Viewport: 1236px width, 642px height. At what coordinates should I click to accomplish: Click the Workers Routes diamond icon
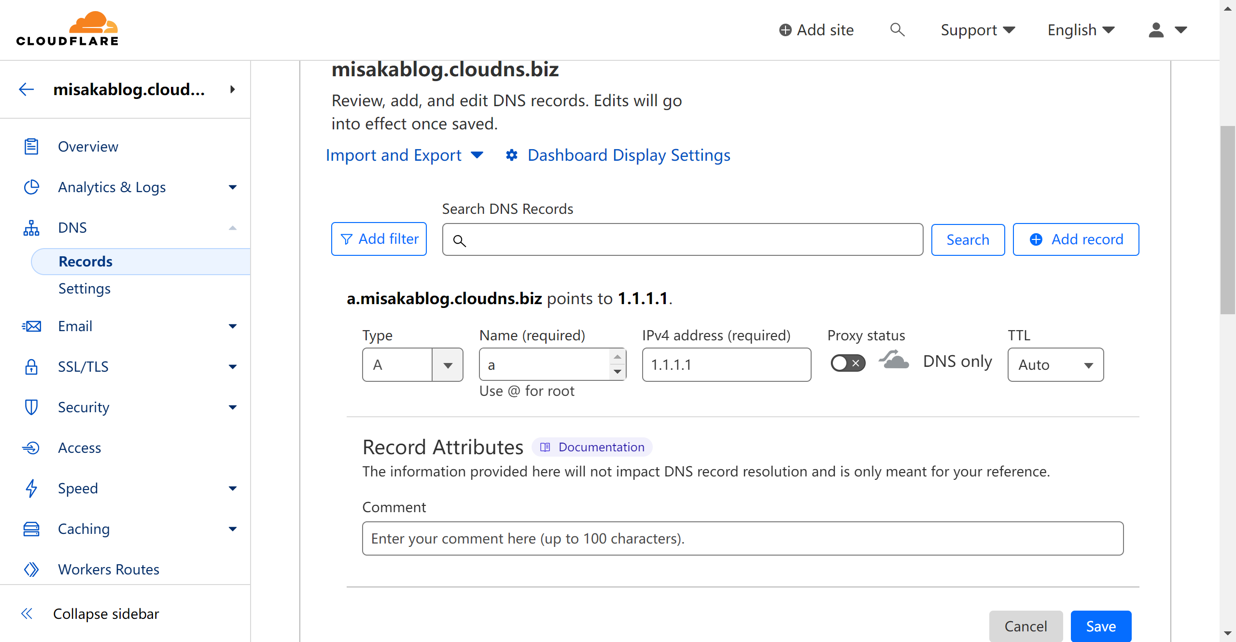[x=31, y=569]
